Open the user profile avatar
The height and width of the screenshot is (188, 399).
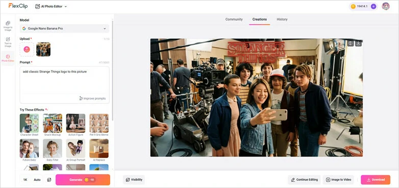point(386,6)
